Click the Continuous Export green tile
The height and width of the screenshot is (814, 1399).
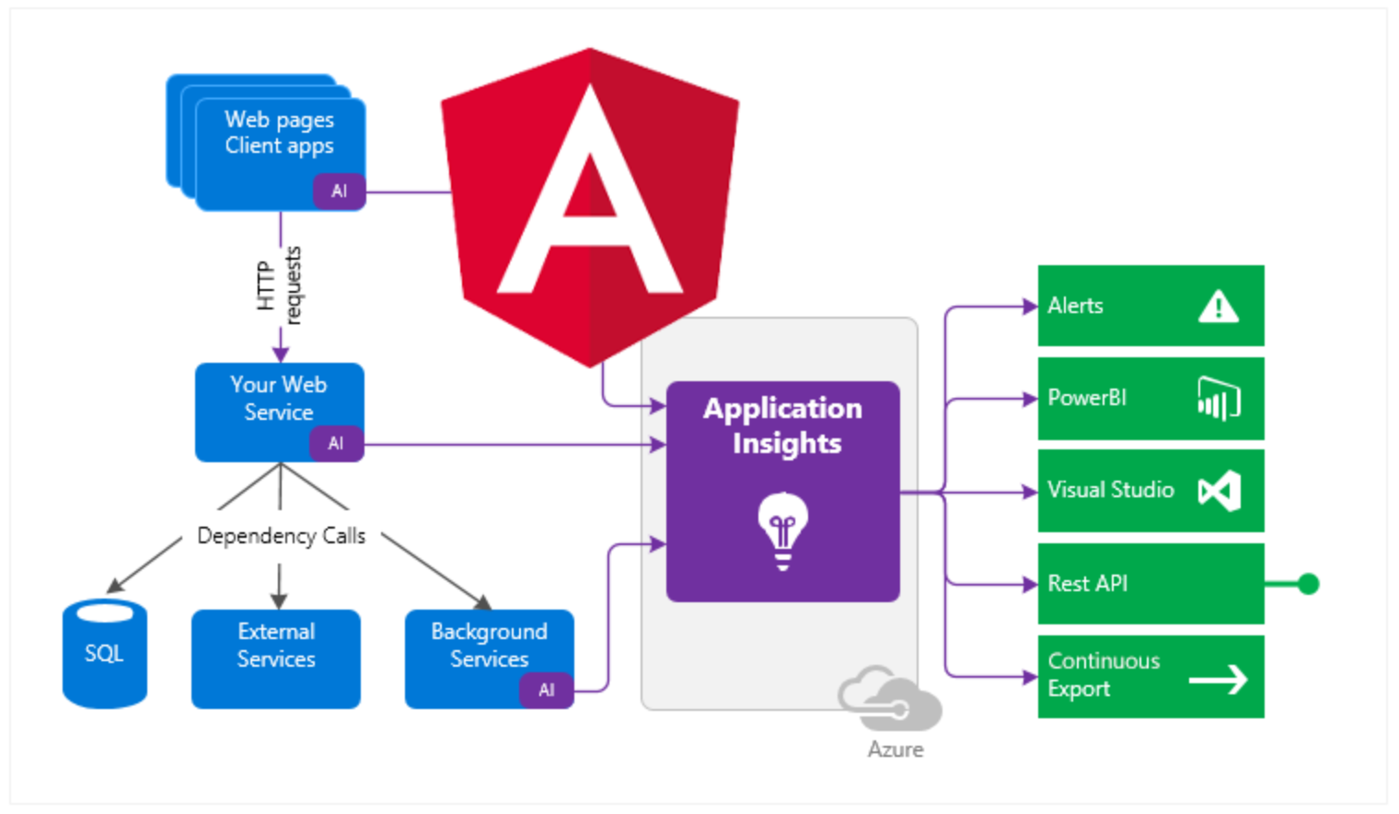tap(1151, 677)
